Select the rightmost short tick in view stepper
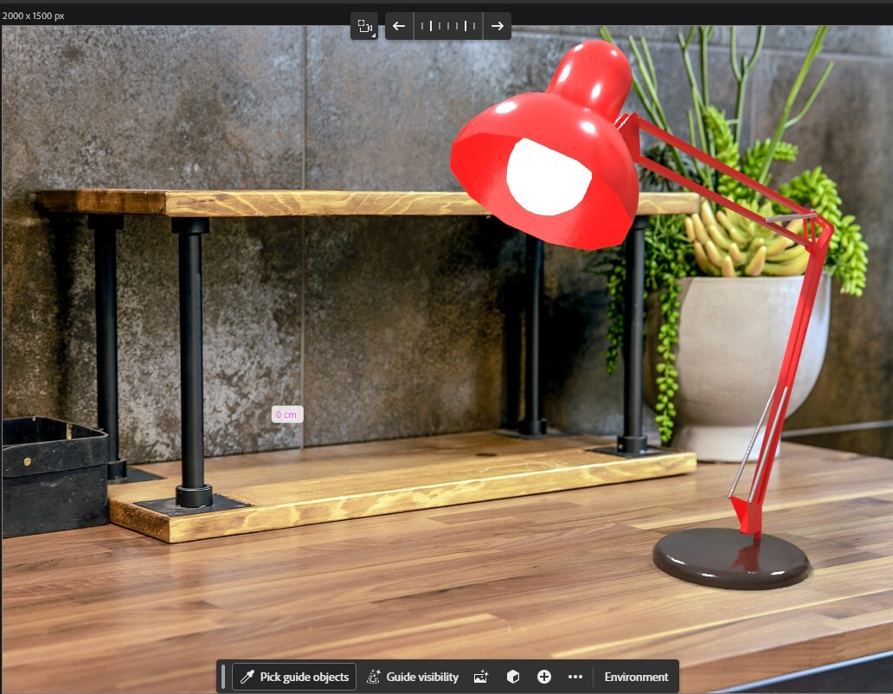893x694 pixels. point(474,26)
